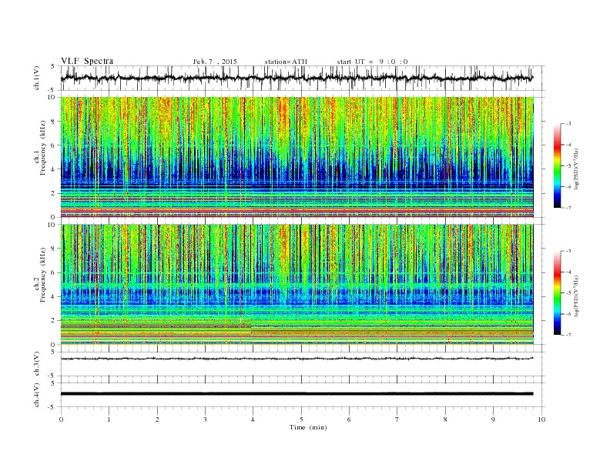Click the '-3' tick on upper colorbar
The height and width of the screenshot is (471, 610).
[568, 124]
